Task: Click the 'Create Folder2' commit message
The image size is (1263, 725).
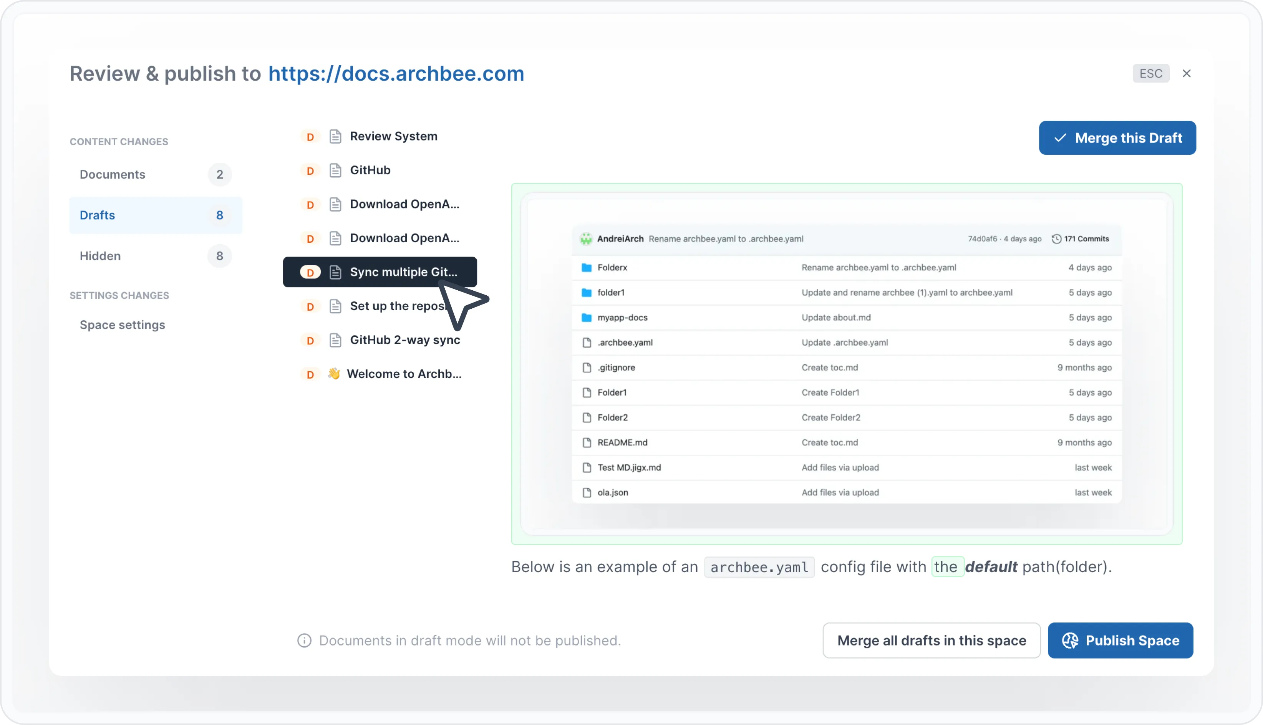Action: click(x=831, y=417)
